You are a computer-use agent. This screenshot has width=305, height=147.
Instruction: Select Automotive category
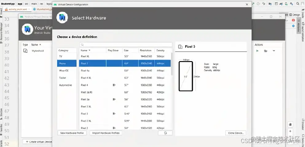click(67, 85)
